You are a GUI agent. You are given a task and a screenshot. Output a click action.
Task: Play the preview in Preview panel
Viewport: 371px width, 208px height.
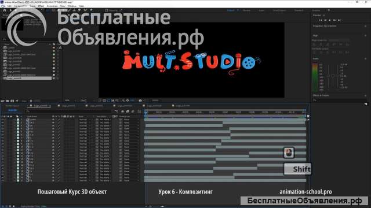pos(330,20)
